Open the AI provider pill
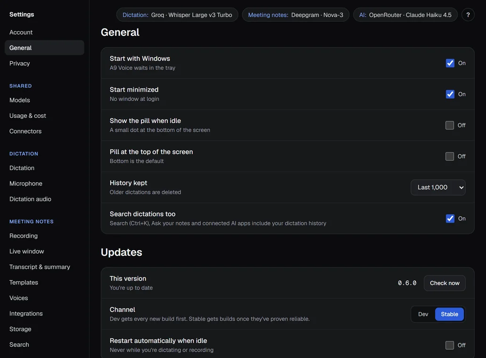The width and height of the screenshot is (486, 358). 405,15
